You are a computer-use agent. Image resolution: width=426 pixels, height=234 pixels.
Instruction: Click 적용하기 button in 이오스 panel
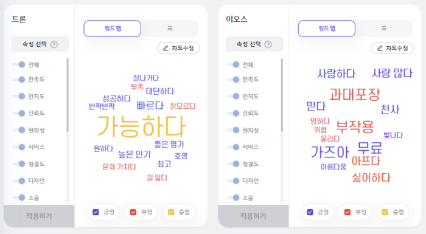click(253, 216)
